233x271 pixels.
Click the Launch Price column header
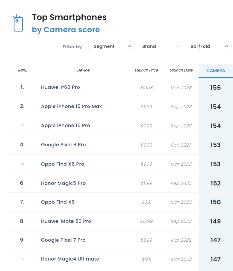[x=146, y=70]
